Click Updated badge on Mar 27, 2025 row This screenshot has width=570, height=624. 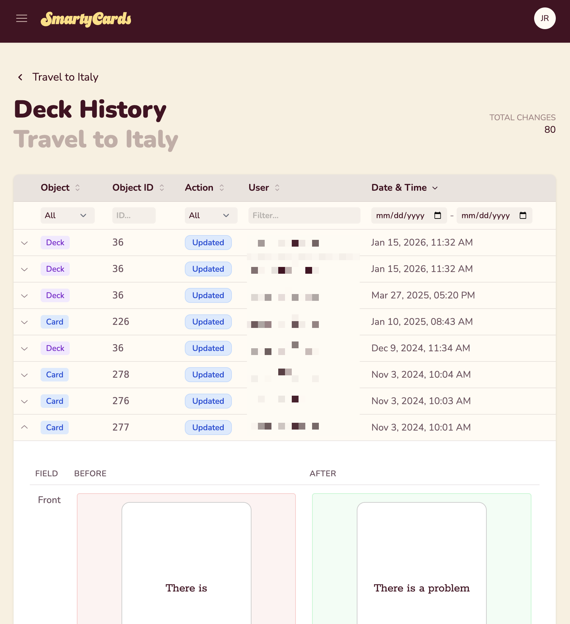click(208, 295)
